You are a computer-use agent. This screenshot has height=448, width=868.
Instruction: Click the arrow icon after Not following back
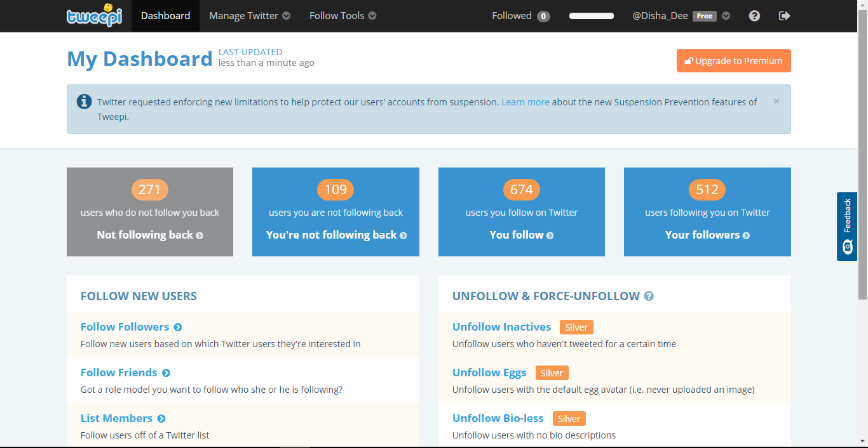200,235
